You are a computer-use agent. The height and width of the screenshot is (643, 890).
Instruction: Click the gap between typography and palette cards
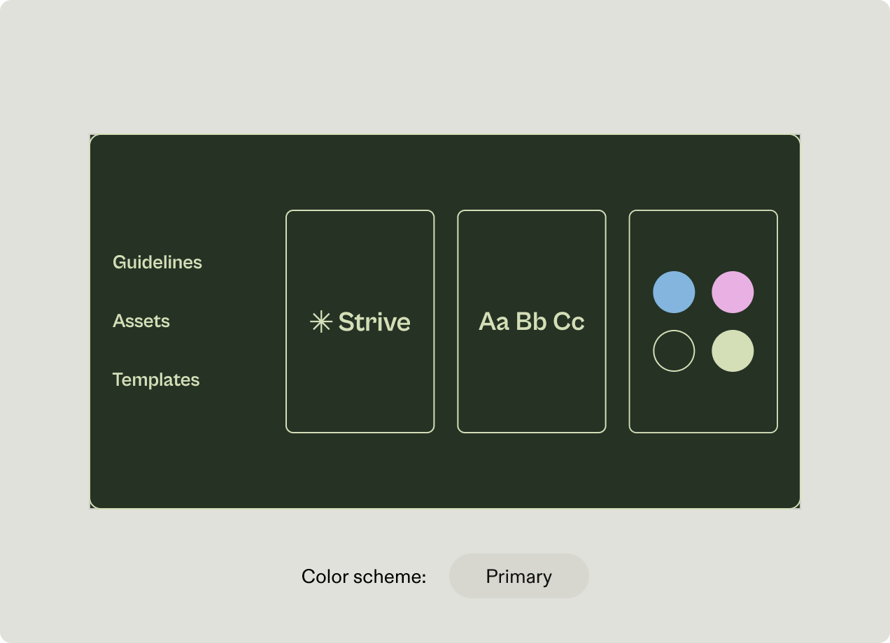617,321
